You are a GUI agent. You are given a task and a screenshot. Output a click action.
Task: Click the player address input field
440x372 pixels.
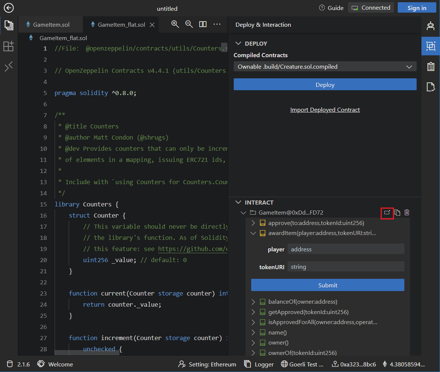[x=345, y=249]
